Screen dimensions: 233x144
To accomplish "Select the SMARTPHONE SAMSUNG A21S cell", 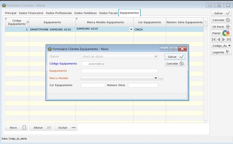I will point(52,29).
